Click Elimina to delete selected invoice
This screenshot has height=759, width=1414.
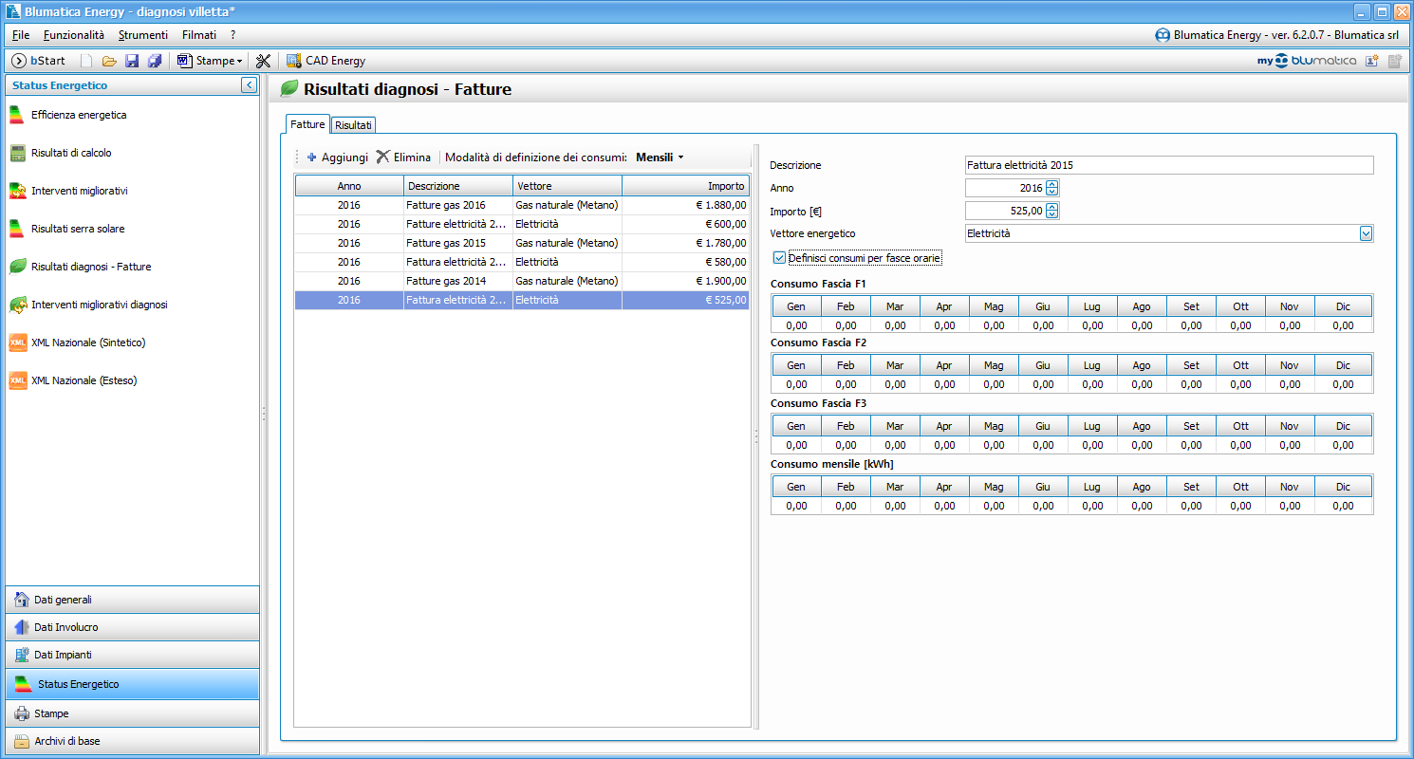point(403,157)
